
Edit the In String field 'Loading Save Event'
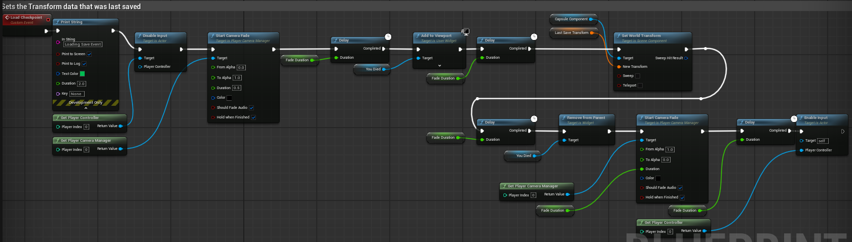pos(83,45)
